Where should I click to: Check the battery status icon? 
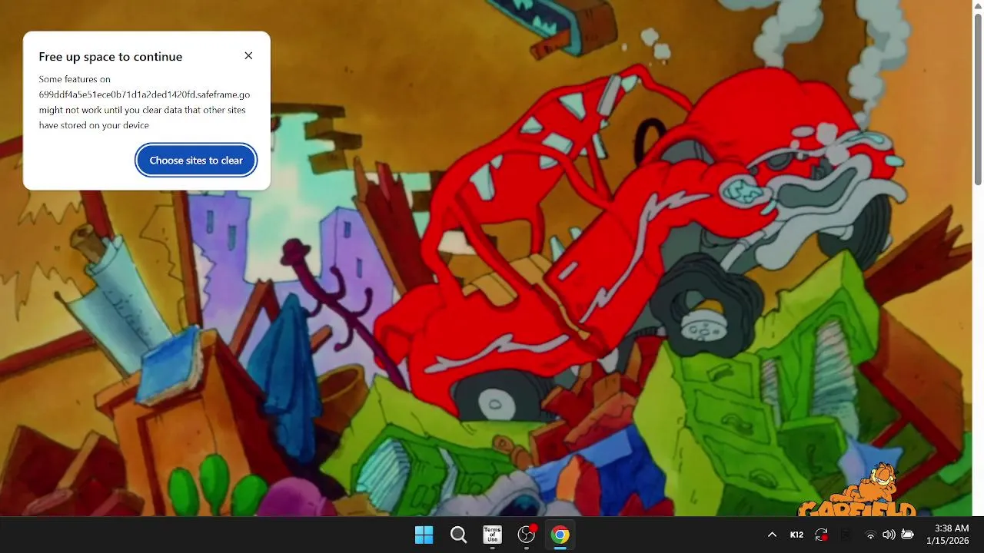click(x=907, y=535)
